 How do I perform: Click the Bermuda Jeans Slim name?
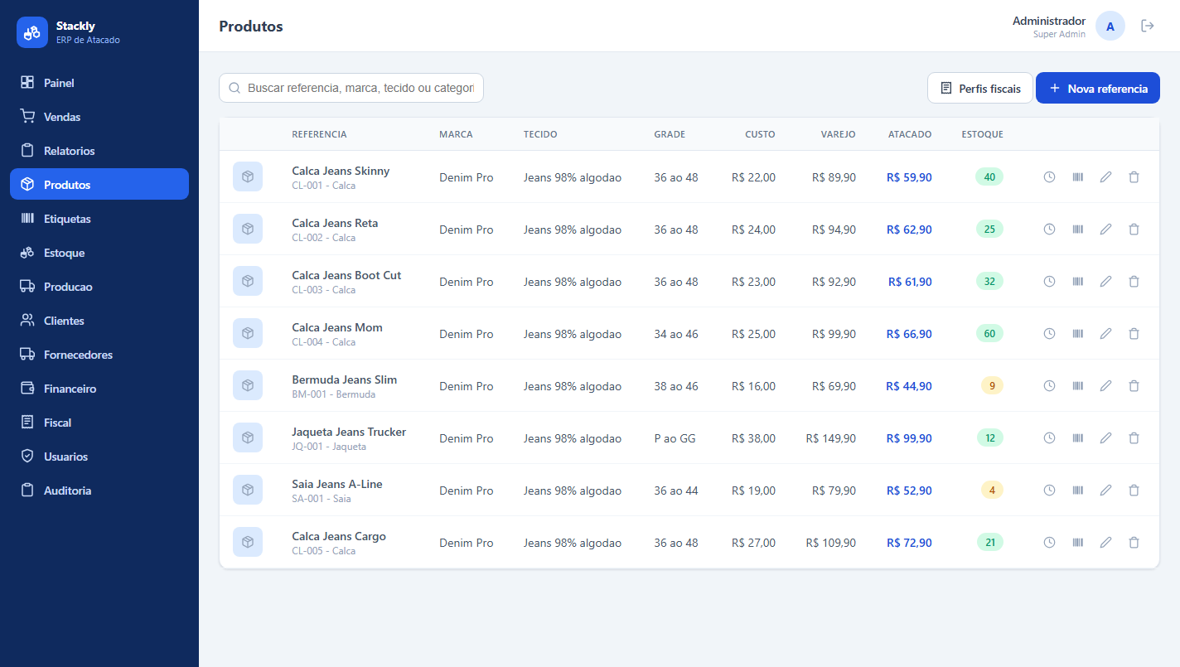(x=344, y=379)
